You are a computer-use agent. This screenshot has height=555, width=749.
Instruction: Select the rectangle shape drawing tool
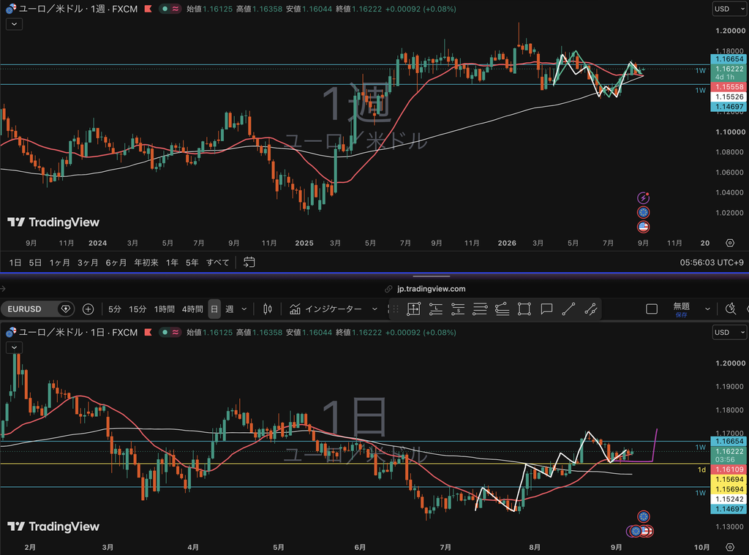coord(524,309)
